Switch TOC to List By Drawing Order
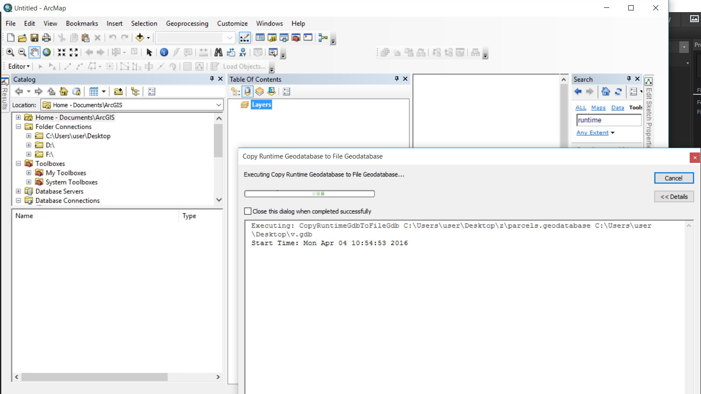 (235, 92)
